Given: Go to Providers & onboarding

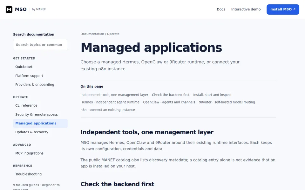Looking at the screenshot, I should pyautogui.click(x=35, y=85).
